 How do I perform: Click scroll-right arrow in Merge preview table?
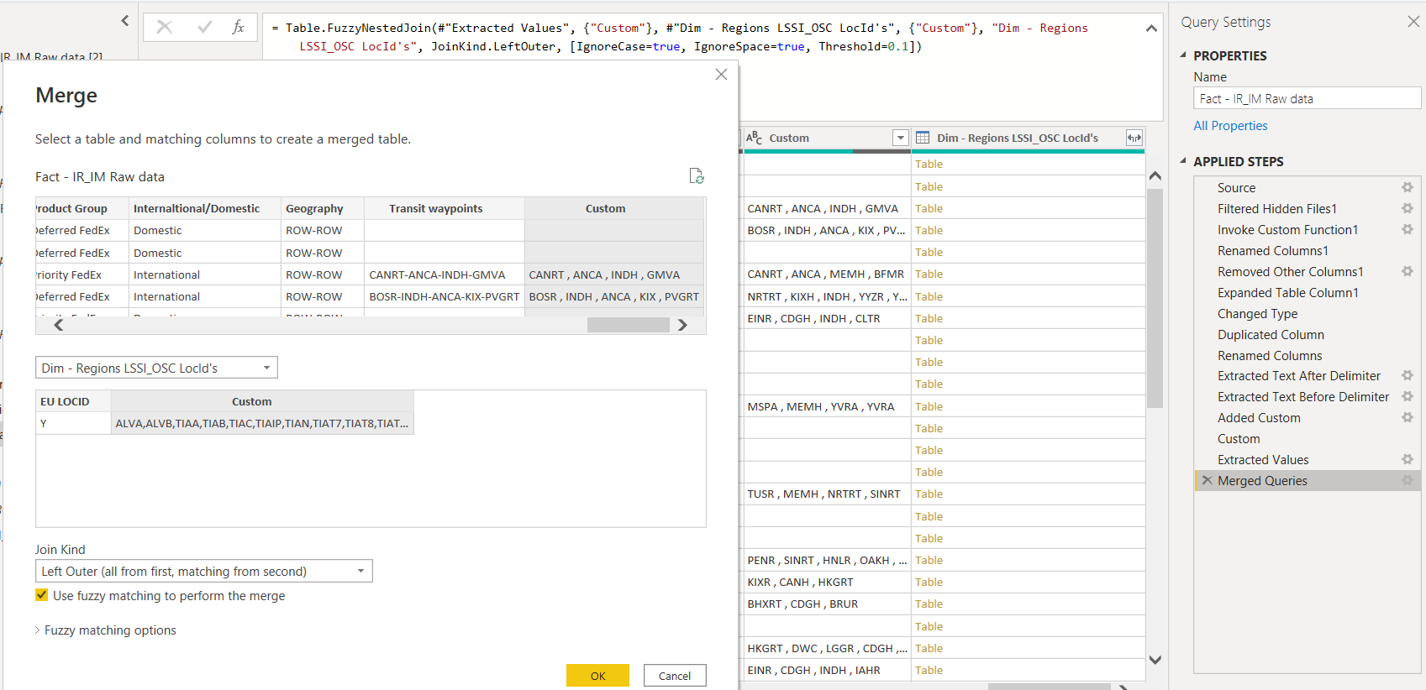[683, 325]
